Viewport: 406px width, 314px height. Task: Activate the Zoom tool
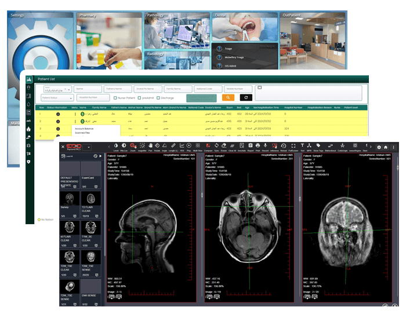pyautogui.click(x=133, y=147)
